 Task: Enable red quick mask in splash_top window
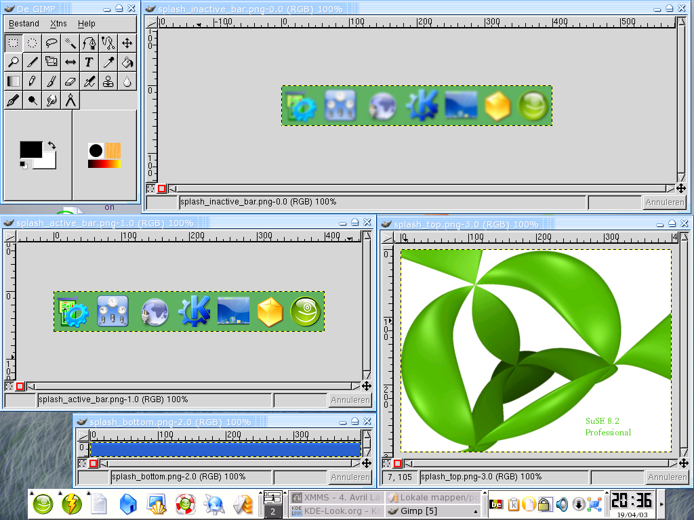pyautogui.click(x=397, y=463)
